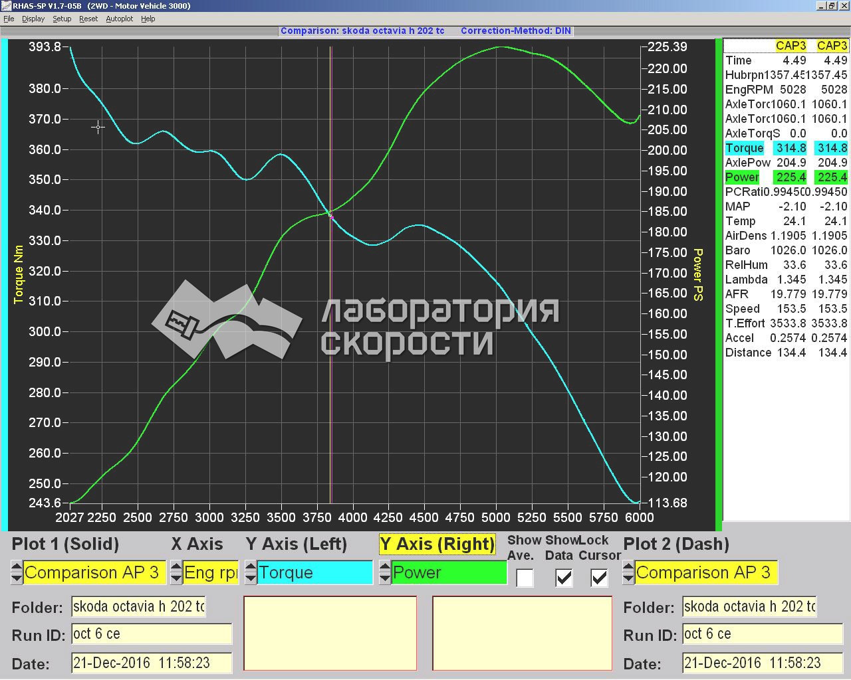Screen dimensions: 851x680
Task: Minimize the RHAS-SP window
Action: tap(820, 6)
